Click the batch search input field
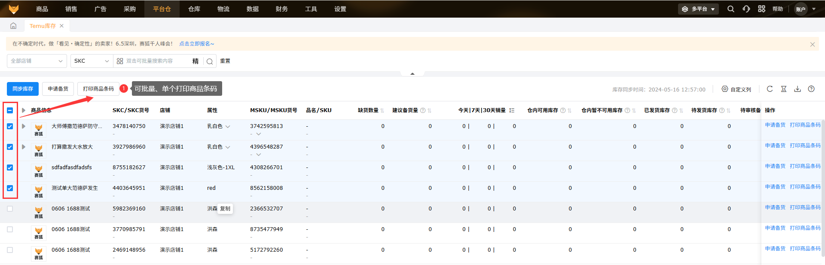This screenshot has width=825, height=265. (x=157, y=61)
